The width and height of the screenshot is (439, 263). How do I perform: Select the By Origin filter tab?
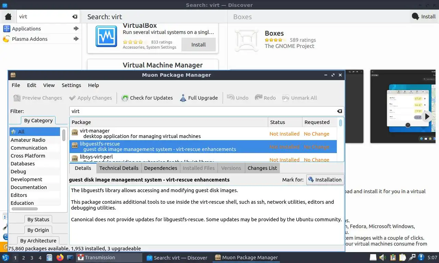click(x=38, y=230)
